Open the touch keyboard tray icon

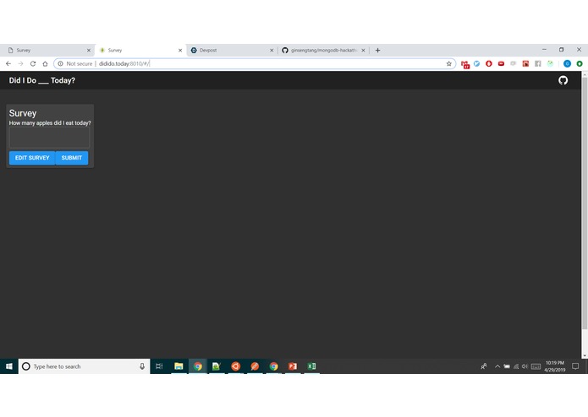(536, 366)
